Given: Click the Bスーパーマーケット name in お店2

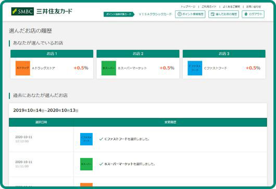Looking at the screenshot, I should (132, 68).
